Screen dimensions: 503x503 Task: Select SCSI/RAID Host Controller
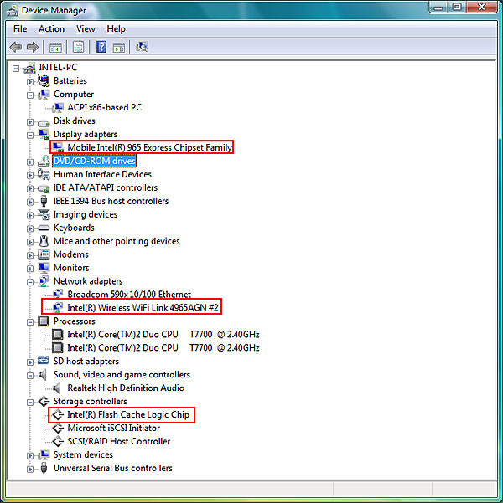pyautogui.click(x=118, y=441)
